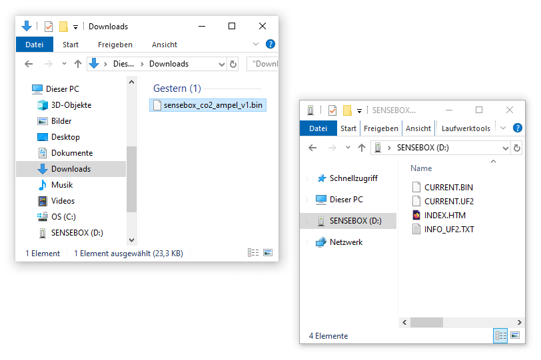This screenshot has width=541, height=360.
Task: Click the Datei button in SENSEBOX window
Action: tap(318, 128)
